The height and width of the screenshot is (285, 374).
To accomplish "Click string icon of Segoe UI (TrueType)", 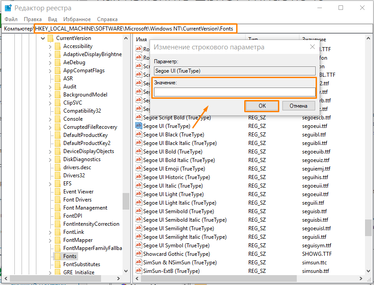I will tap(139, 126).
